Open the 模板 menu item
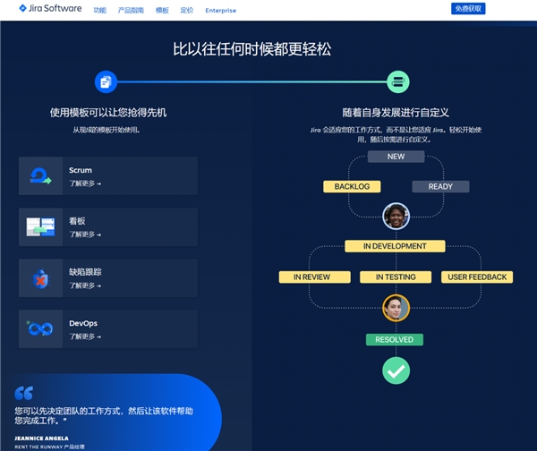Screen dimensions: 537x451 point(162,10)
